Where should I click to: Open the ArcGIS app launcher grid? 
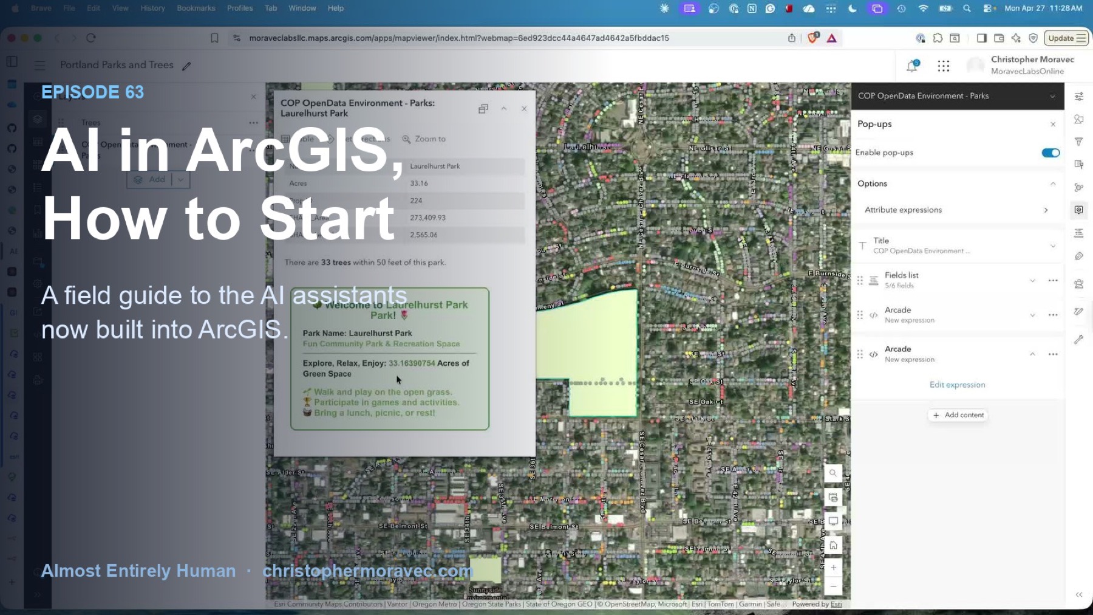pyautogui.click(x=943, y=66)
